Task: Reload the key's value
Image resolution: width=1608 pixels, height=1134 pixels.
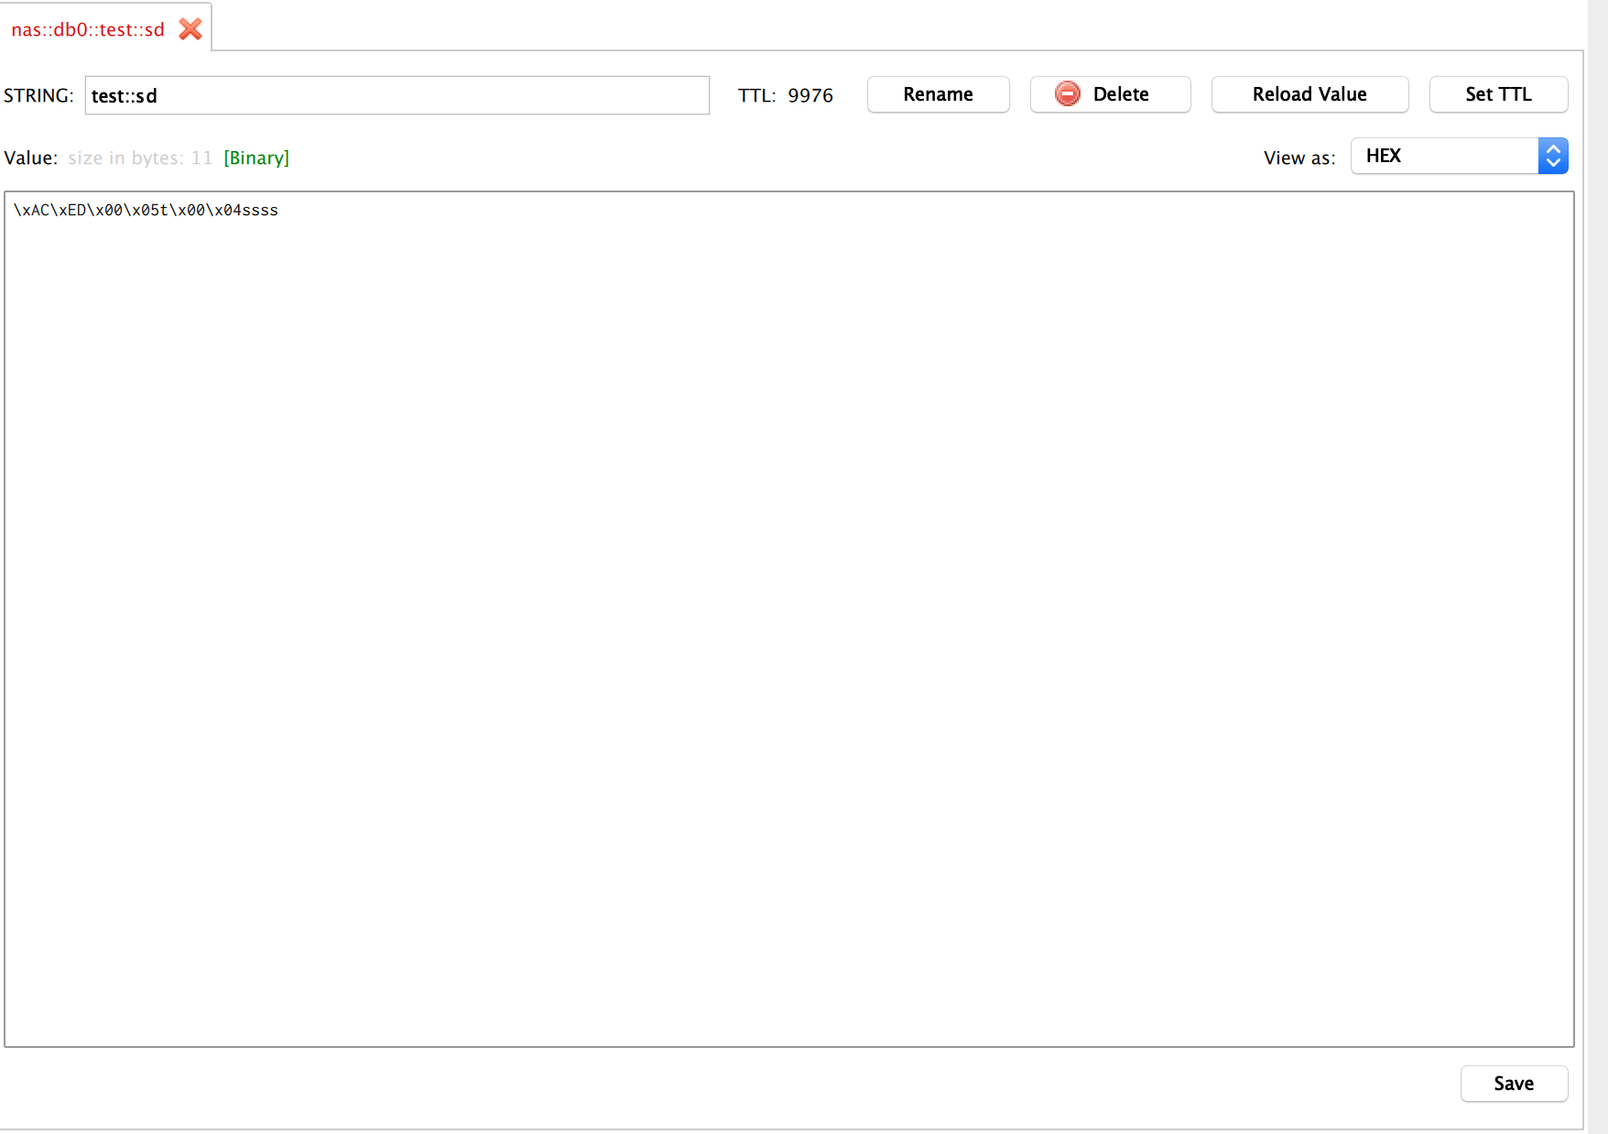Action: [x=1309, y=94]
